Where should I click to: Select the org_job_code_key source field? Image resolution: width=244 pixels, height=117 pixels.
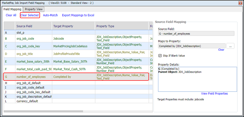pos(34,46)
